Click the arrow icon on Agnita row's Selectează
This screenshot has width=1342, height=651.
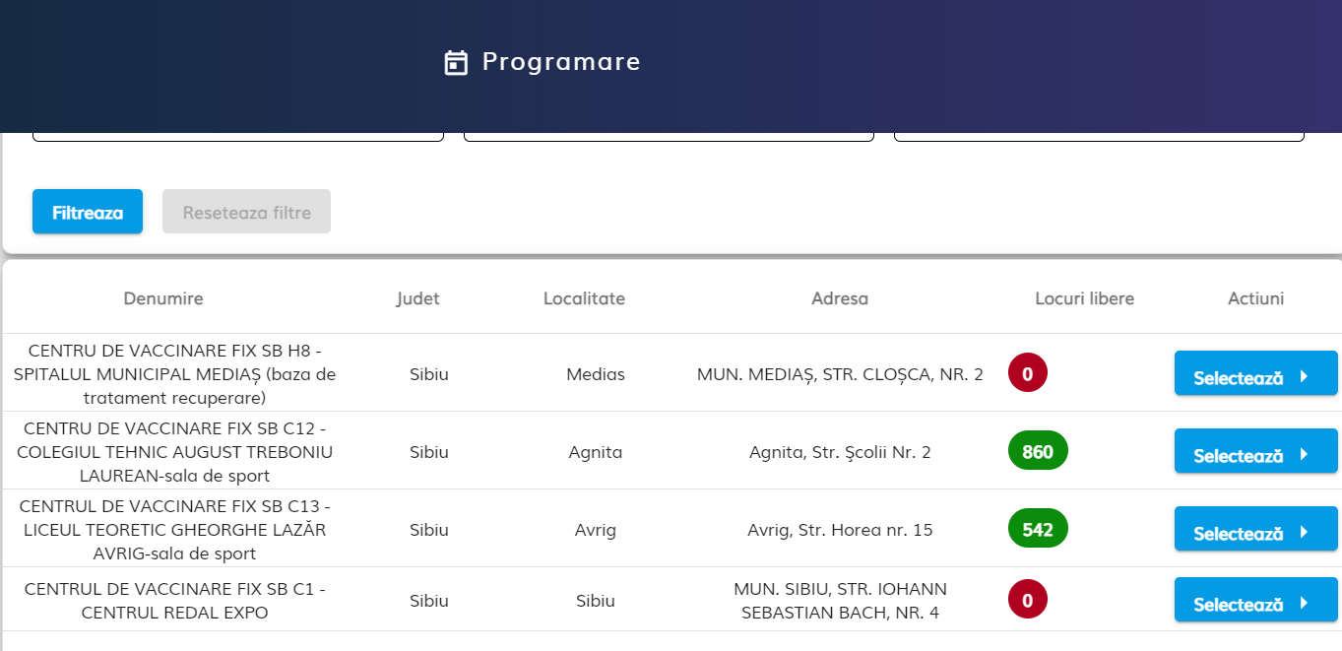tap(1304, 454)
